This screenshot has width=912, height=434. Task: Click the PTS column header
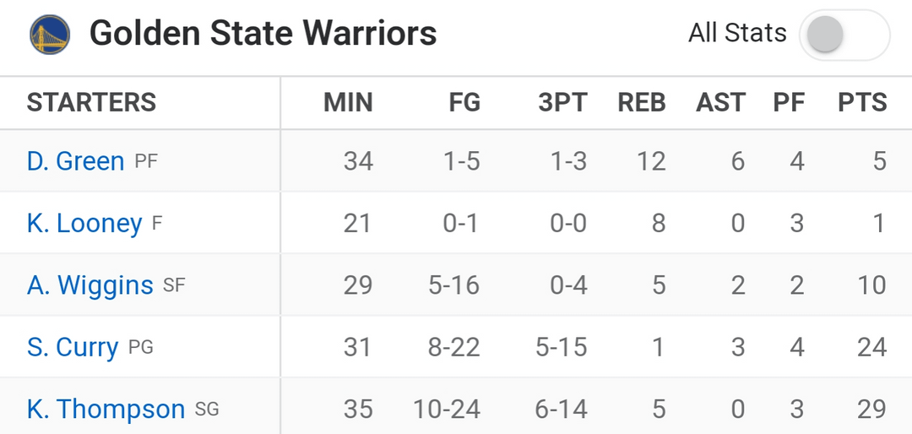coord(862,103)
